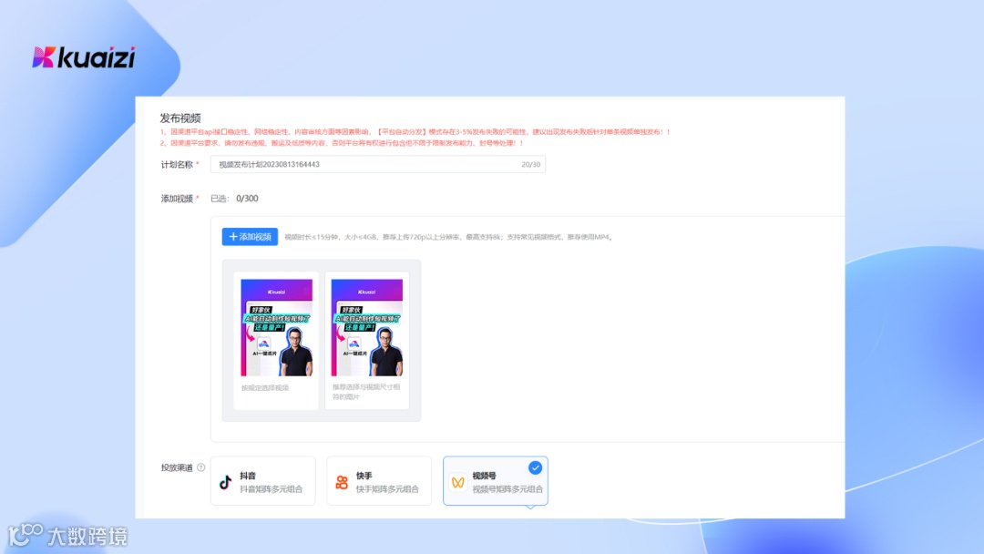This screenshot has width=984, height=554.
Task: Click the 视频号 logo icon
Action: (458, 482)
